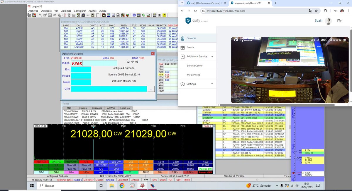Screen dimensions: 352x191
Task: Click the first Logger32 toolbar icon
Action: click(29, 15)
